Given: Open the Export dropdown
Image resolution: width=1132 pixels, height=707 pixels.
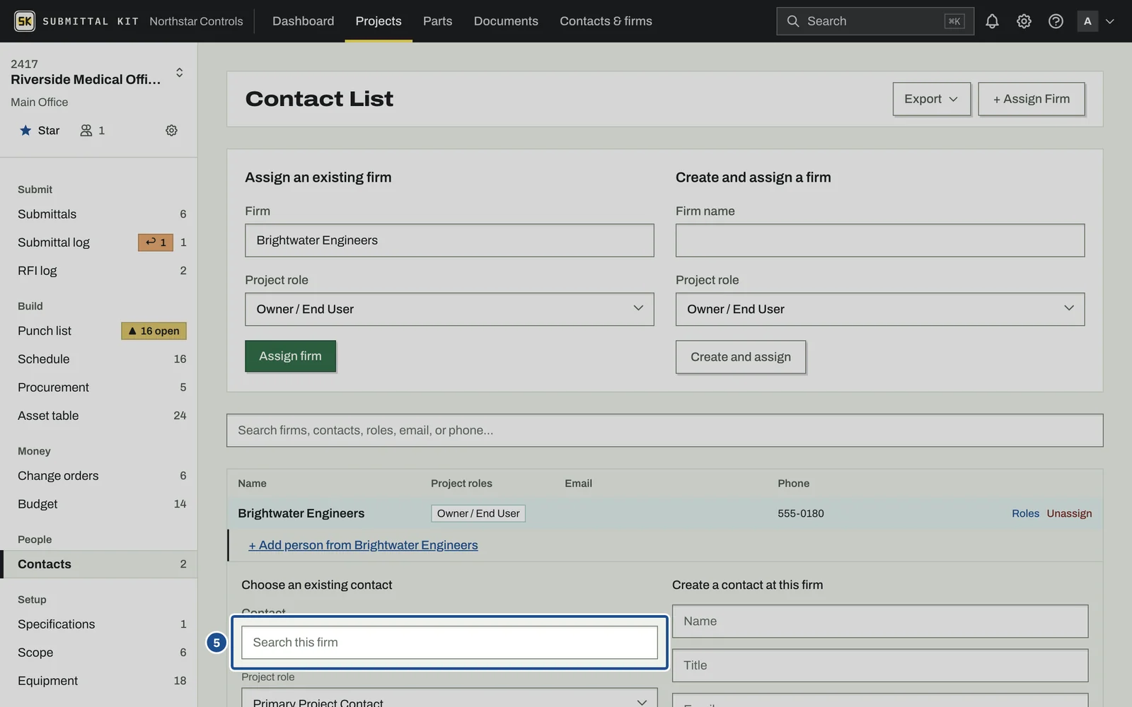Looking at the screenshot, I should 931,99.
